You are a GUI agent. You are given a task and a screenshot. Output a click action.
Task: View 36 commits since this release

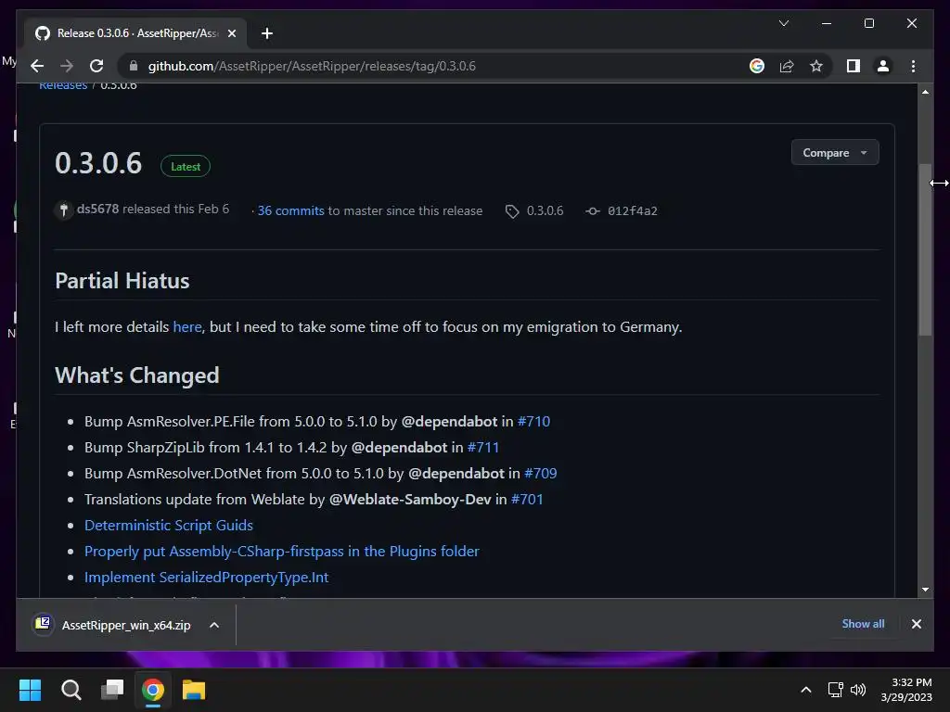[x=290, y=210]
